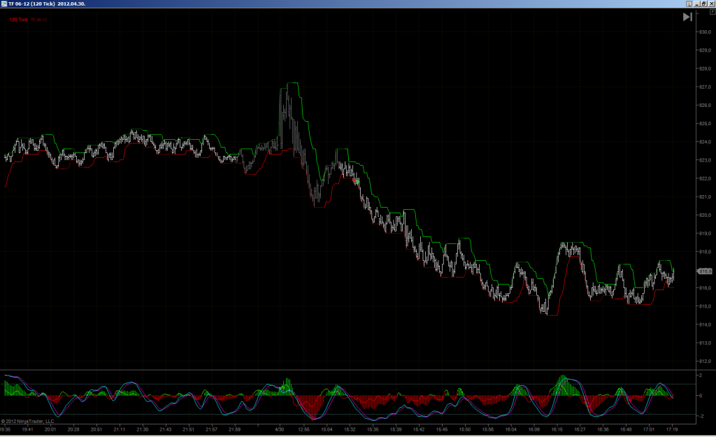Click the 21:59 time axis label
Screen dimensions: 716x437
[x=234, y=429]
